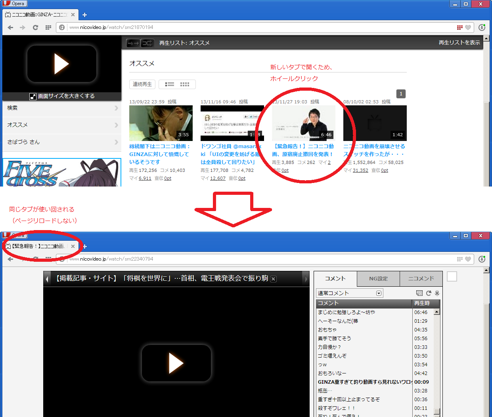Bookmark sm21870194 page with heart icon
Viewport: 492px width, 417px height.
click(468, 27)
